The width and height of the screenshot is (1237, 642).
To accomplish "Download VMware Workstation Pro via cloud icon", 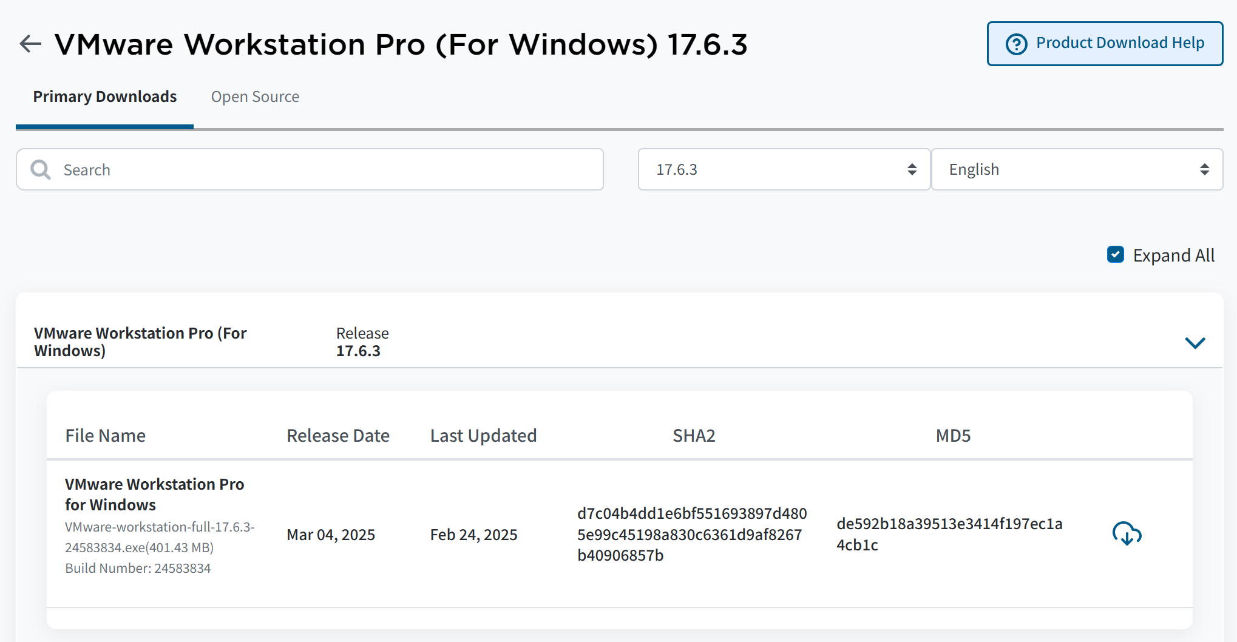I will coord(1127,534).
